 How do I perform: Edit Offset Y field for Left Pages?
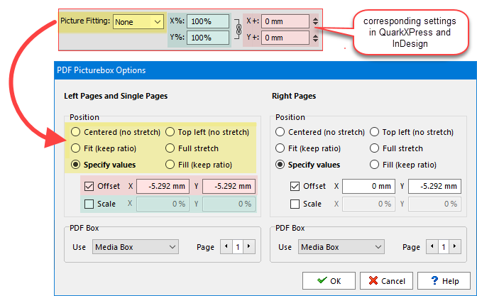(x=229, y=186)
